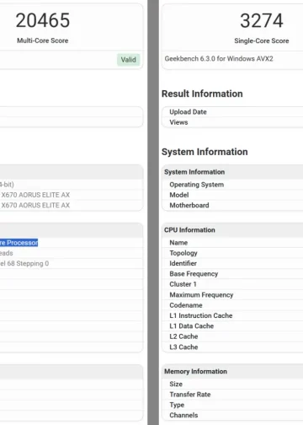
Task: Click the 3274 single-core score value
Action: (262, 20)
